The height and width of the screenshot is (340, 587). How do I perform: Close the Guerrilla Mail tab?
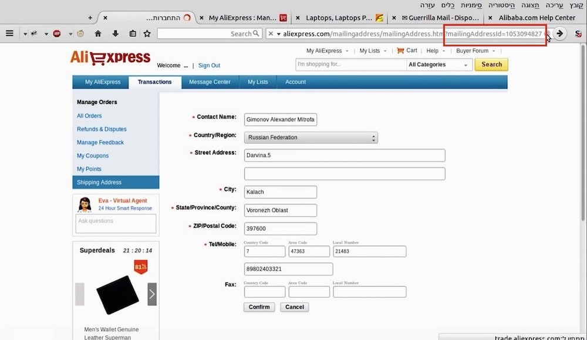point(394,18)
